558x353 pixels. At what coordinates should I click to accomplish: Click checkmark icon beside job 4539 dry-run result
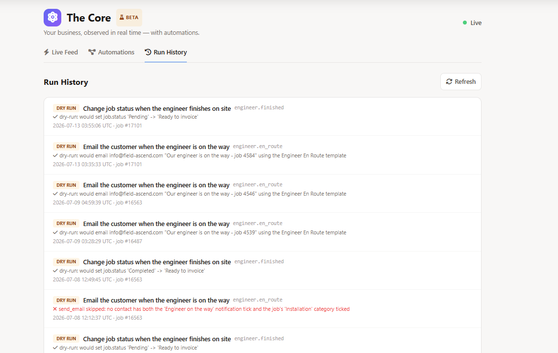coord(55,232)
